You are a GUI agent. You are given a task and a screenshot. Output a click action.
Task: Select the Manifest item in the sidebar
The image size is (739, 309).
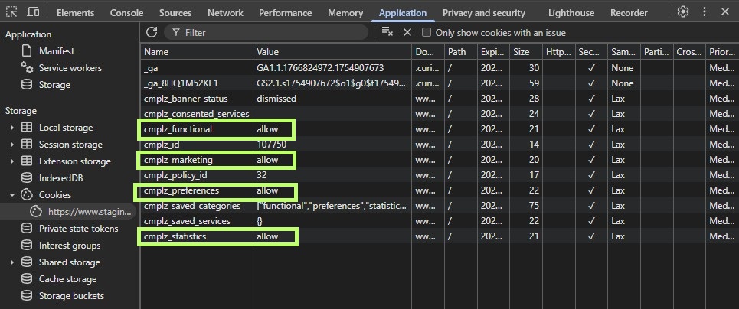click(57, 51)
